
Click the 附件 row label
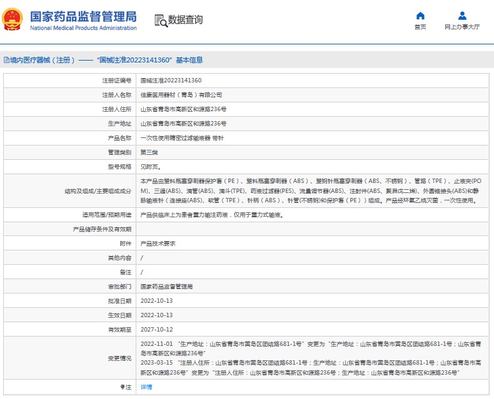click(126, 244)
